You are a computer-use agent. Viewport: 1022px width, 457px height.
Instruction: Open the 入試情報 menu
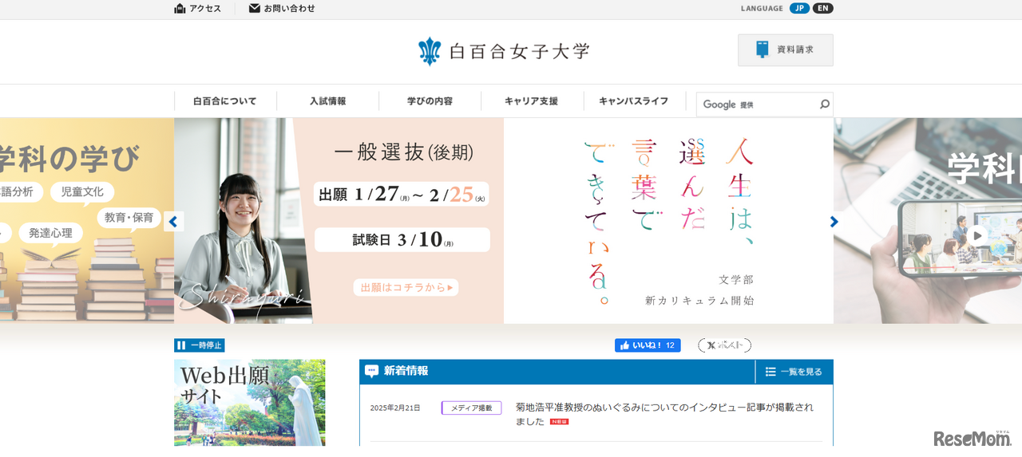[x=327, y=101]
